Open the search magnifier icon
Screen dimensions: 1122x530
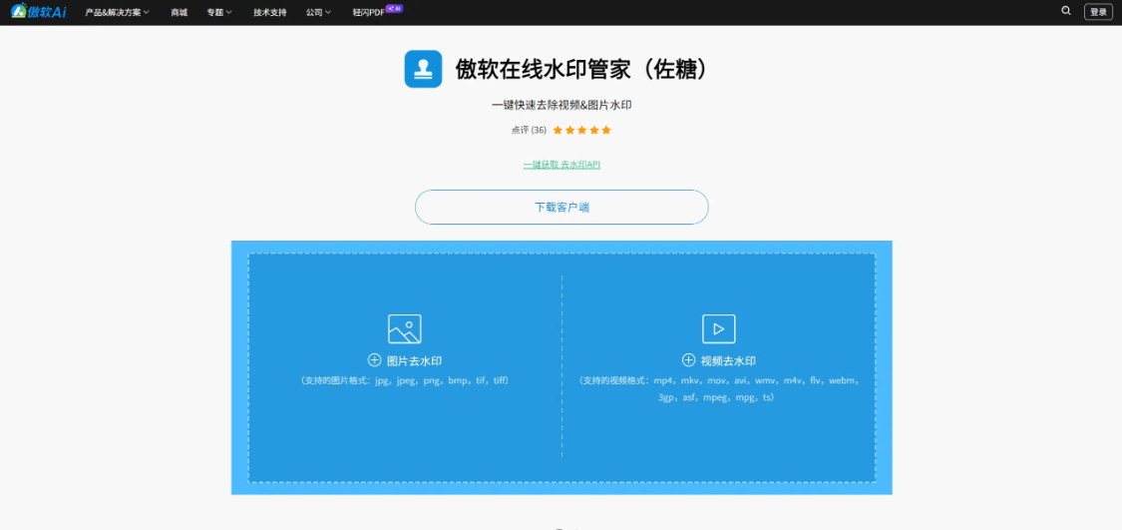click(x=1066, y=11)
